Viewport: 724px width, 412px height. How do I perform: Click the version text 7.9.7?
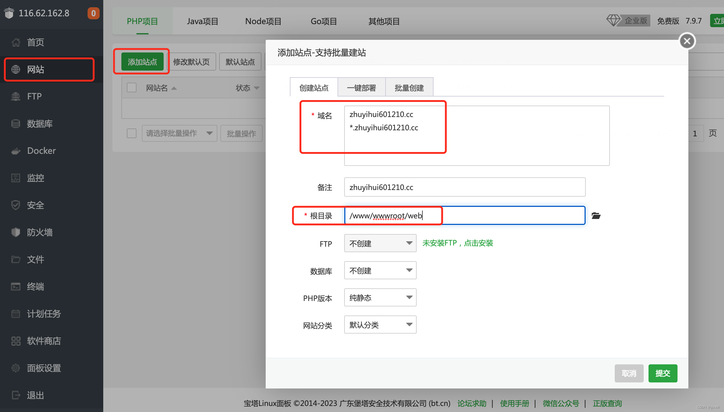694,21
